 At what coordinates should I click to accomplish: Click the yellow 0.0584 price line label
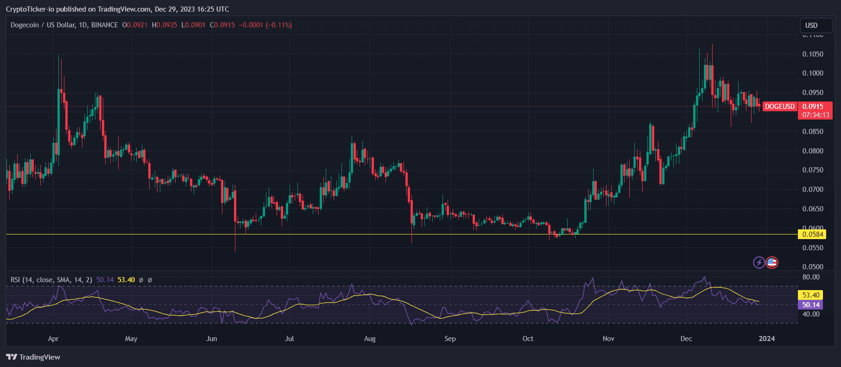click(812, 234)
